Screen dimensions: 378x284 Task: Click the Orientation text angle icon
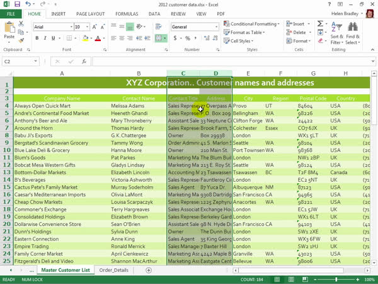click(x=139, y=27)
